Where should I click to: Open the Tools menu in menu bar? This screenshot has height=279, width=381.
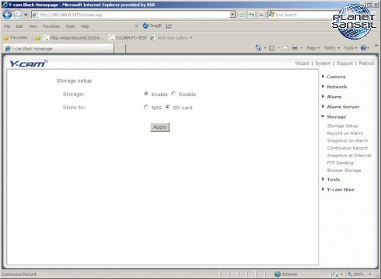70,26
